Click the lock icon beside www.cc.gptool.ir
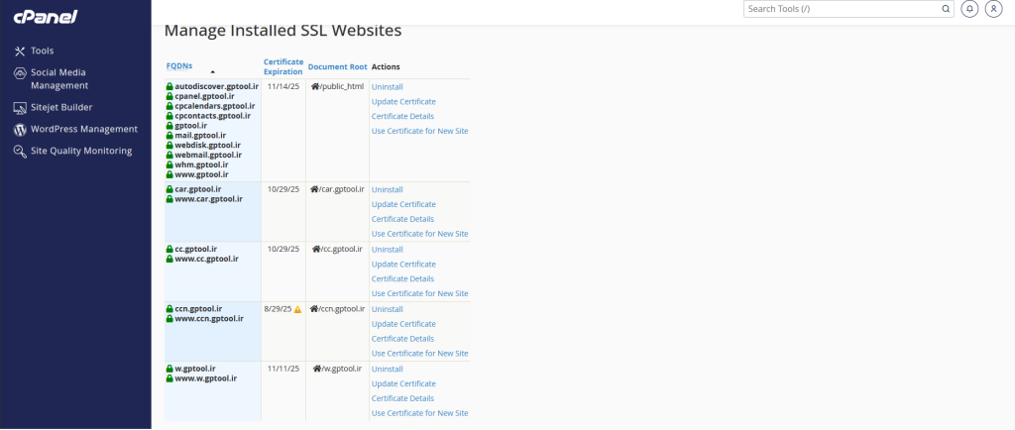The height and width of the screenshot is (430, 1015). pos(169,259)
